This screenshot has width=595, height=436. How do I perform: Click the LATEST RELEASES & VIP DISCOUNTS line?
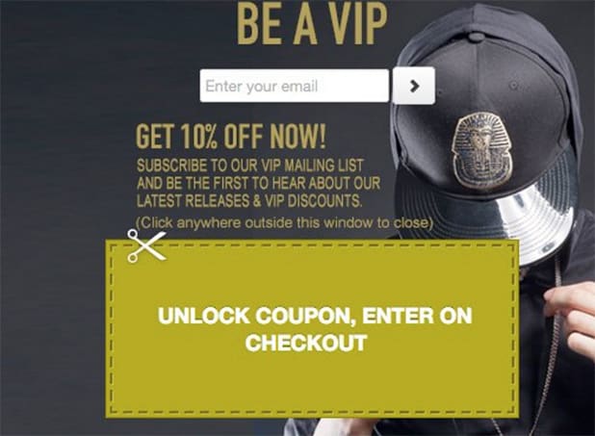point(249,201)
